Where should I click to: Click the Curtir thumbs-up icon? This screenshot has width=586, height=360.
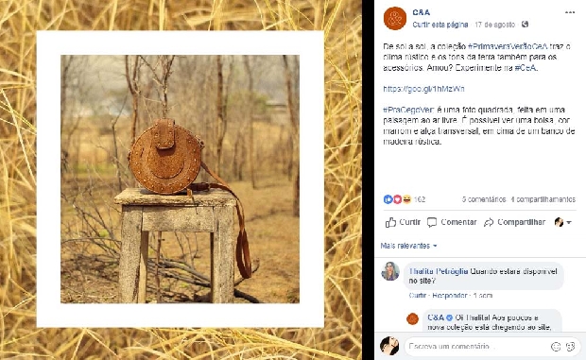click(390, 222)
